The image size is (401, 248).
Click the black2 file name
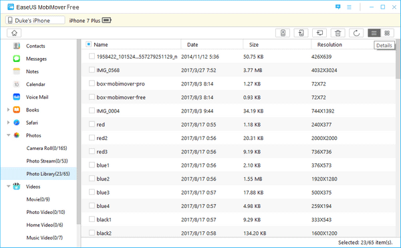click(104, 233)
